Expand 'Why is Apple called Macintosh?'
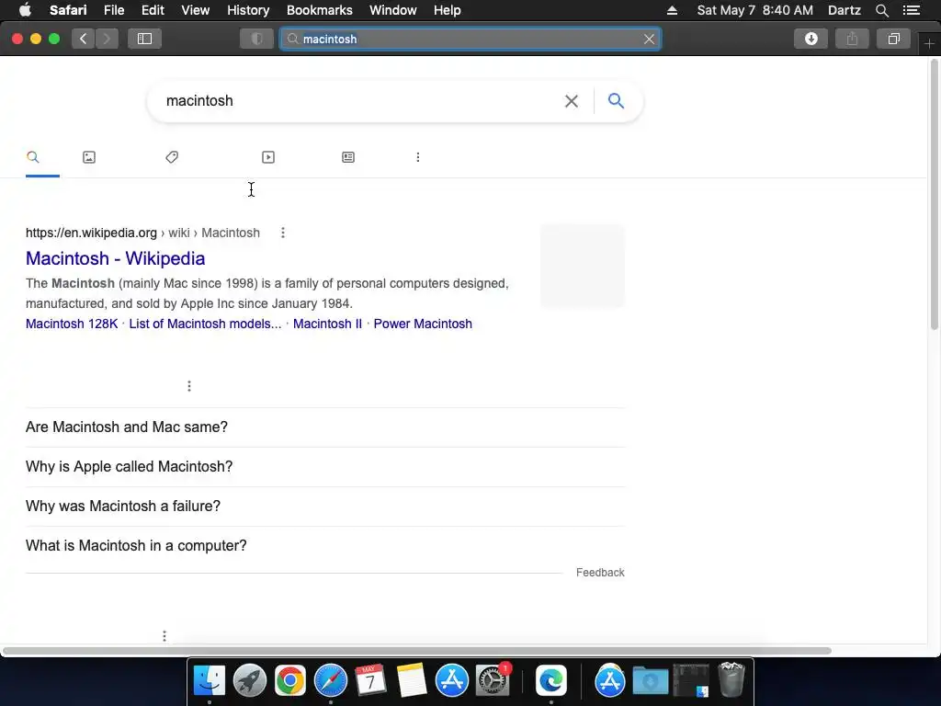This screenshot has height=706, width=941. (325, 466)
